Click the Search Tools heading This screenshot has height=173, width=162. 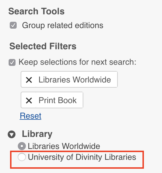[x=36, y=11]
